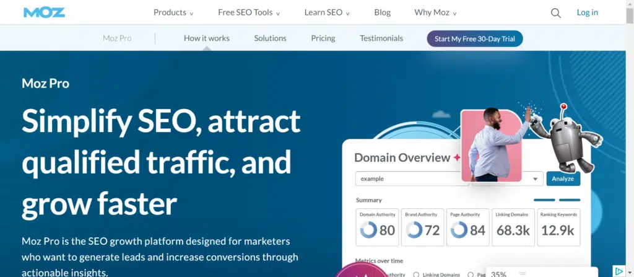Expand the Products menu
Screen dimensions: 634x277
pyautogui.click(x=173, y=12)
